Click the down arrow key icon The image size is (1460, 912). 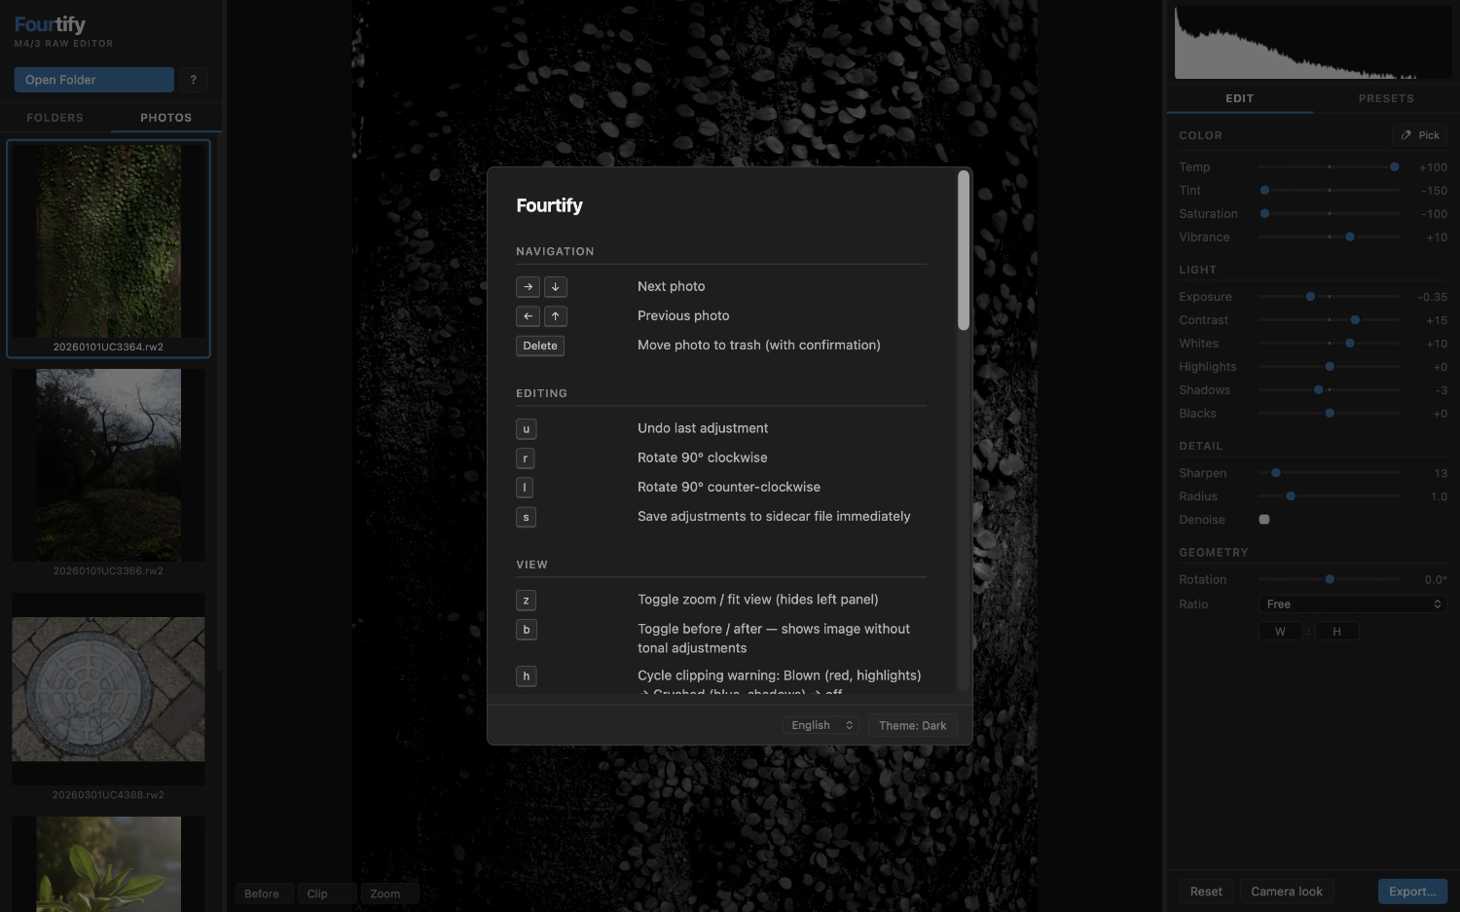click(x=556, y=287)
